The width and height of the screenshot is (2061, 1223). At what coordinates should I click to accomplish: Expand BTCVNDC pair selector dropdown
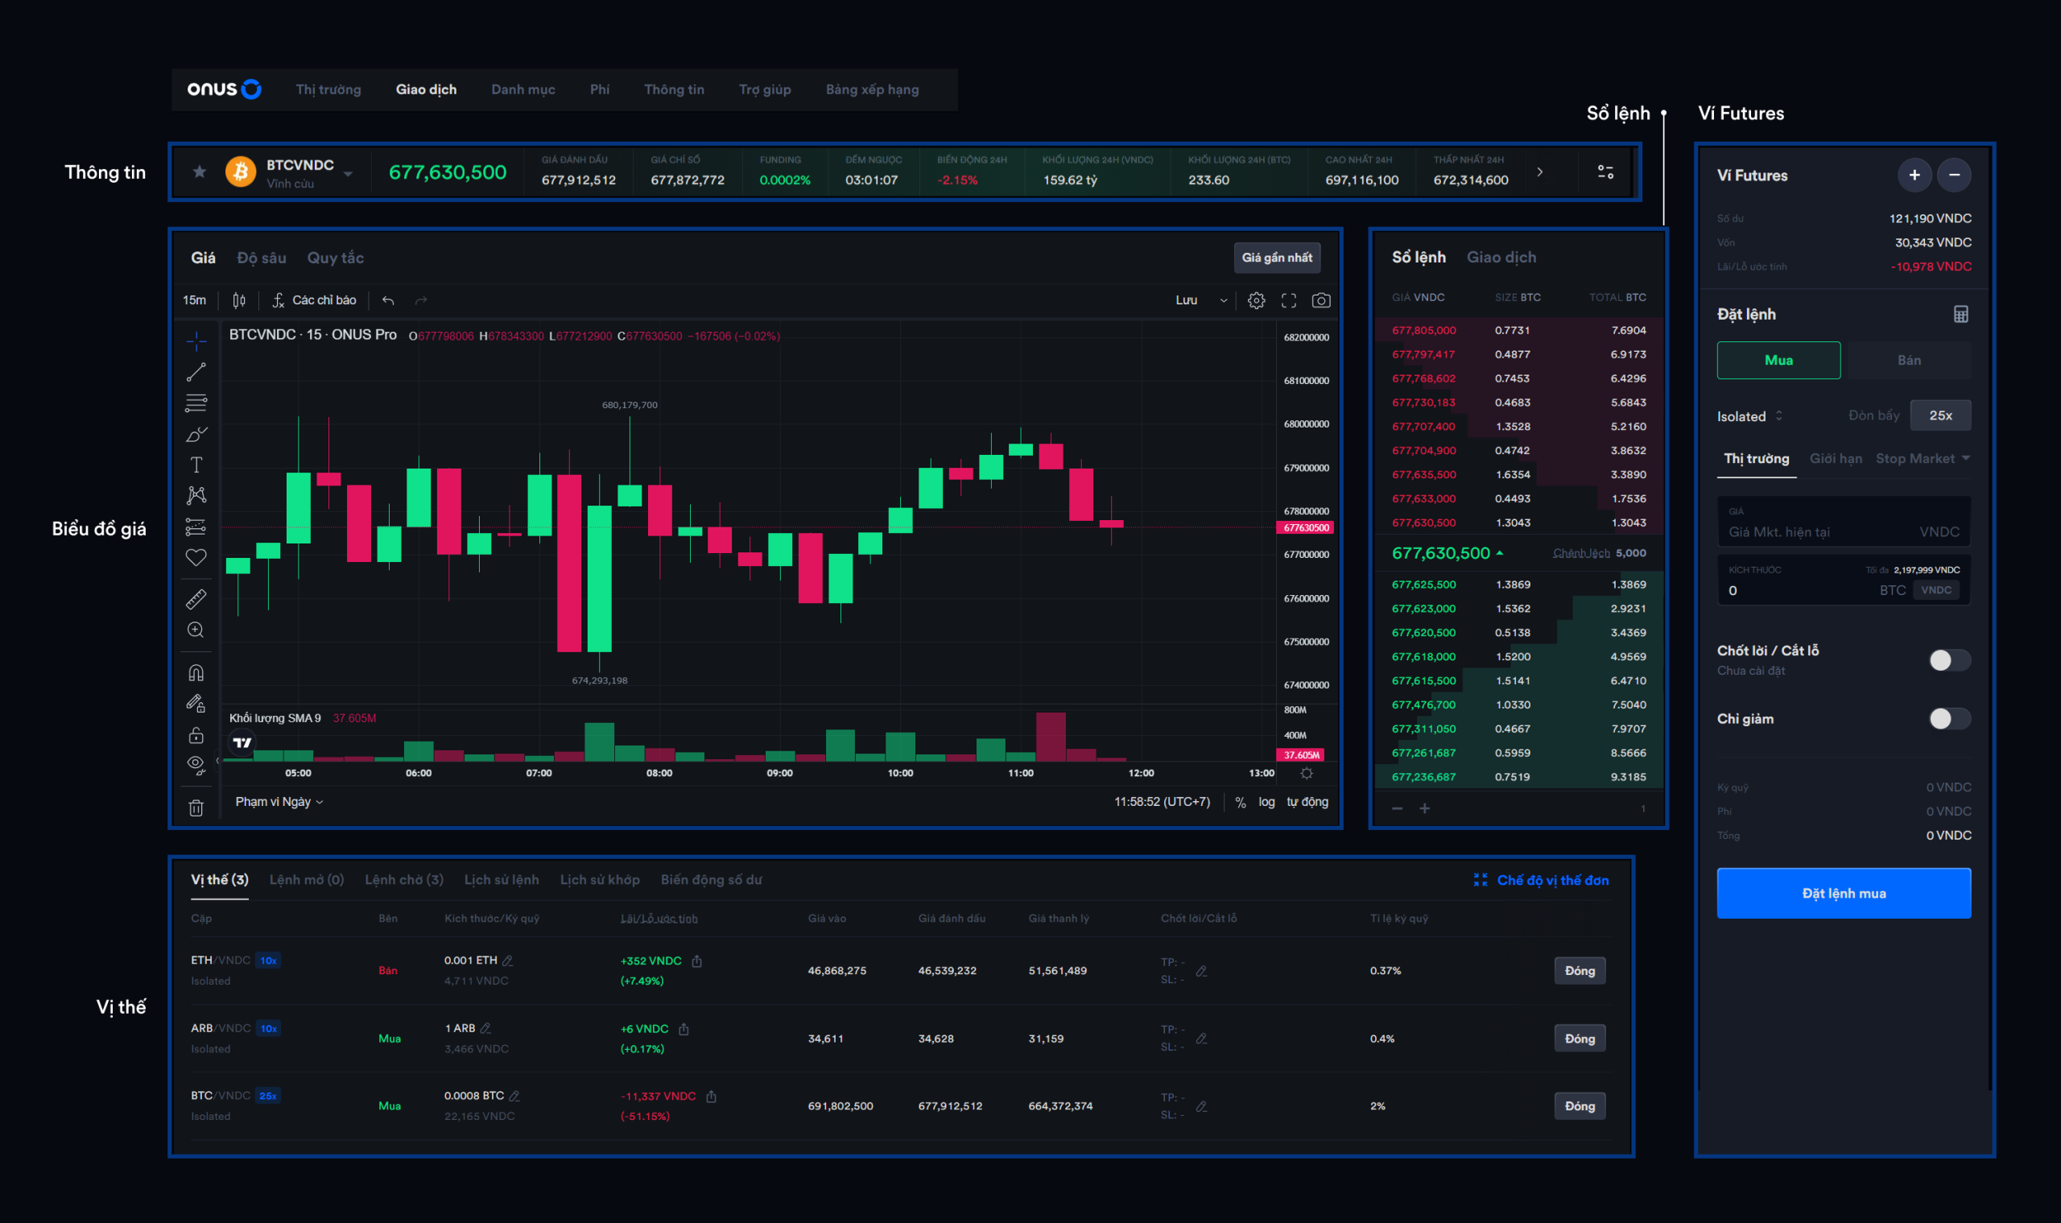349,174
